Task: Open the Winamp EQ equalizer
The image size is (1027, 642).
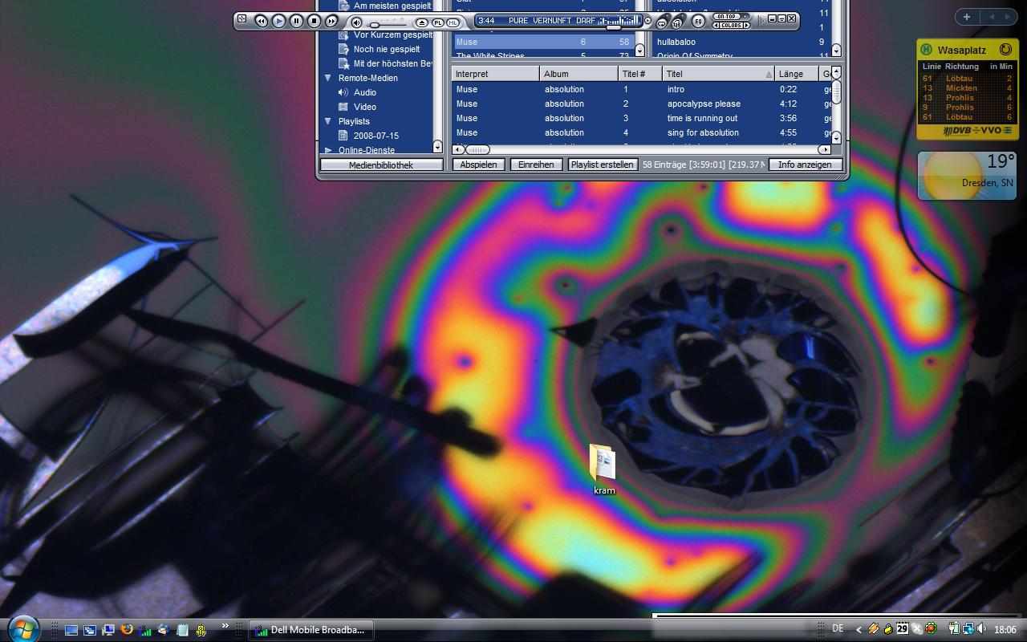Action: point(698,21)
